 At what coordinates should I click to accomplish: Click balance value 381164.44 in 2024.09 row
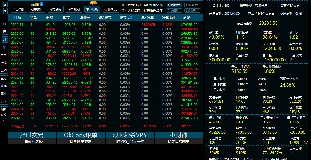point(189,87)
